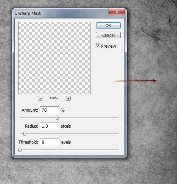177x184 pixels.
Task: Click inside the Threshold levels field
Action: (49, 142)
